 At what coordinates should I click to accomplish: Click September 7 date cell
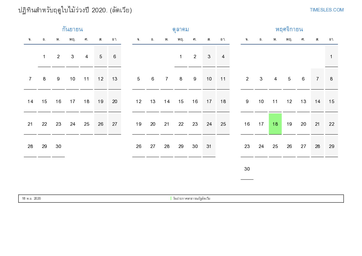tap(30, 79)
